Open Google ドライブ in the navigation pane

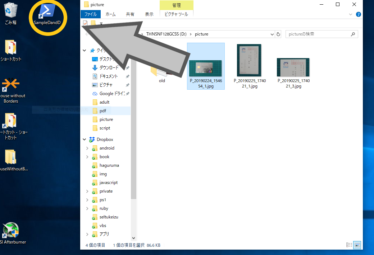click(x=112, y=94)
